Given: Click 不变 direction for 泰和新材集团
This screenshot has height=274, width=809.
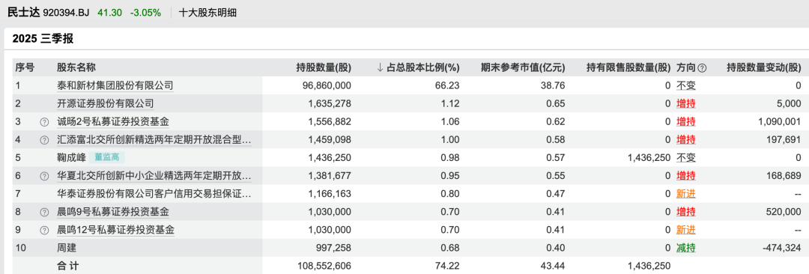Looking at the screenshot, I should point(685,85).
